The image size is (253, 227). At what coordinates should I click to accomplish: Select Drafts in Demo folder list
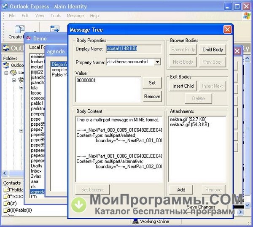coord(36,166)
